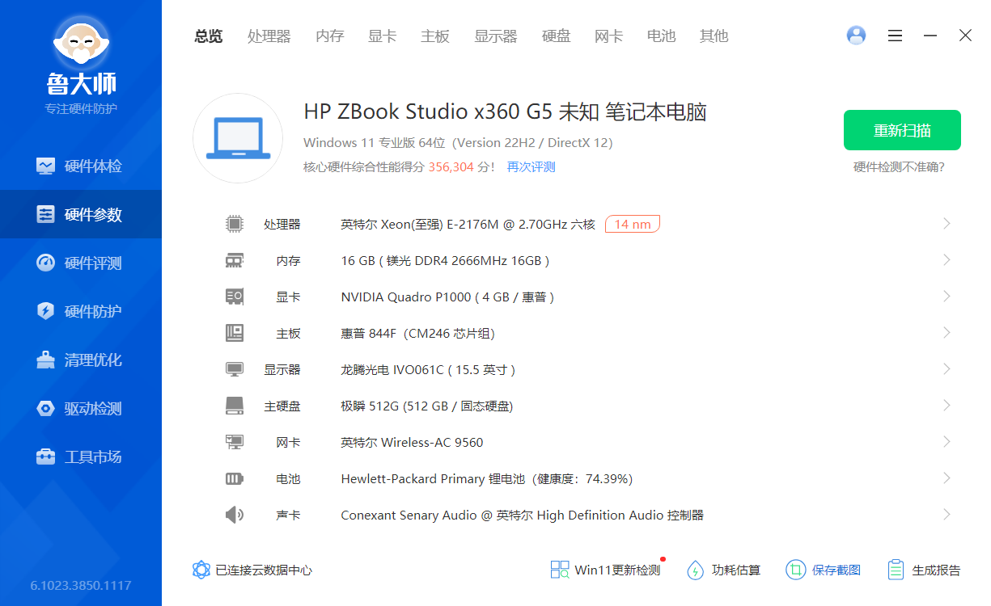Click the 极瞬 512G disk text
The height and width of the screenshot is (606, 991).
pos(427,406)
